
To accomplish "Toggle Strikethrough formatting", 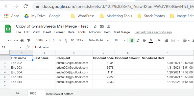I will coord(144,40).
